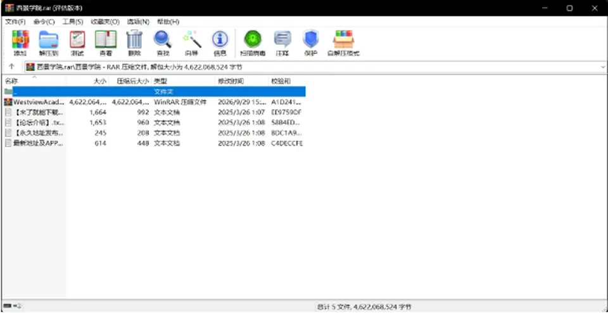Image resolution: width=608 pixels, height=313 pixels.
Task: Click the date 2025/3/26 1:07
Action: pos(241,113)
